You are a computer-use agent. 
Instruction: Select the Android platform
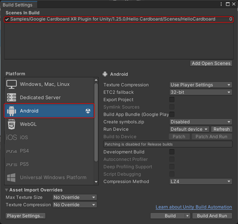pyautogui.click(x=49, y=111)
